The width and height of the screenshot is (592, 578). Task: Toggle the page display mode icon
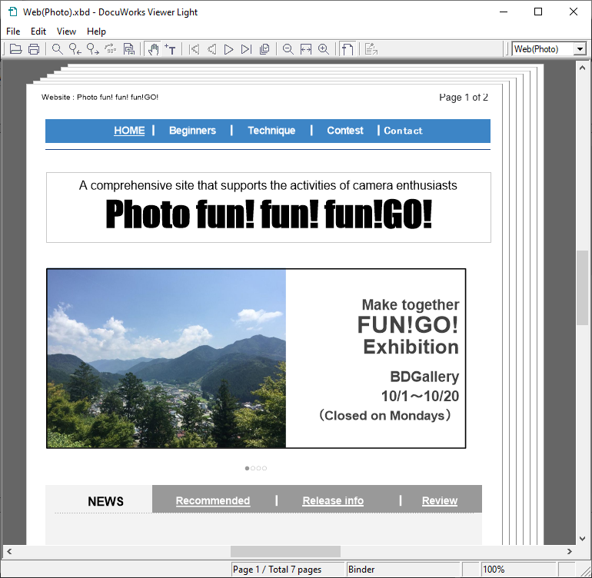(x=348, y=49)
